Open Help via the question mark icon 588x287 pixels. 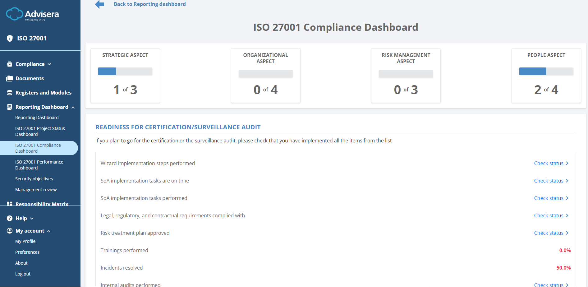9,218
